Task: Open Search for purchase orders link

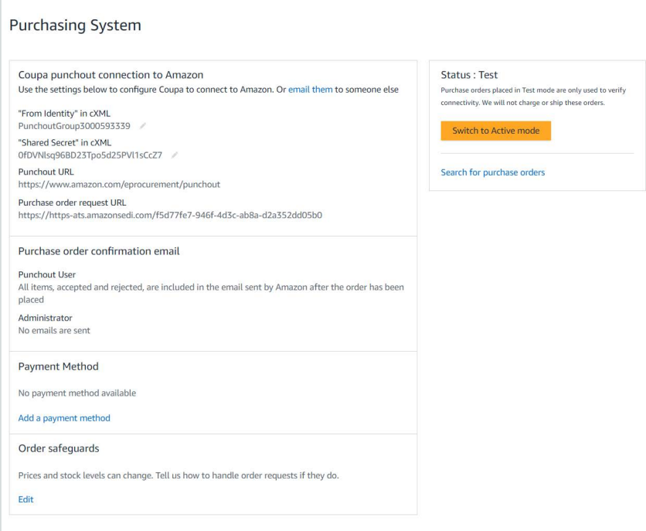Action: pos(492,172)
